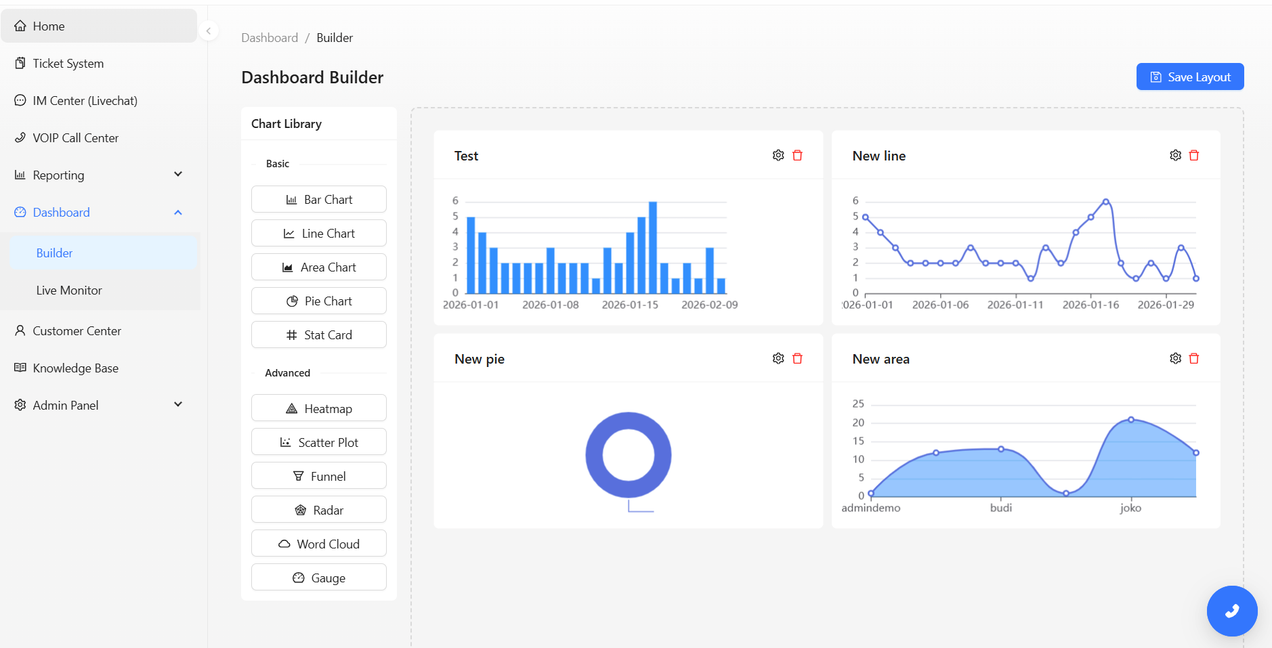Screen dimensions: 1272x648
Task: Select the Pie Chart tool
Action: [x=318, y=301]
